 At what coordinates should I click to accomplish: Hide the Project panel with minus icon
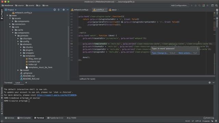coord(68,10)
